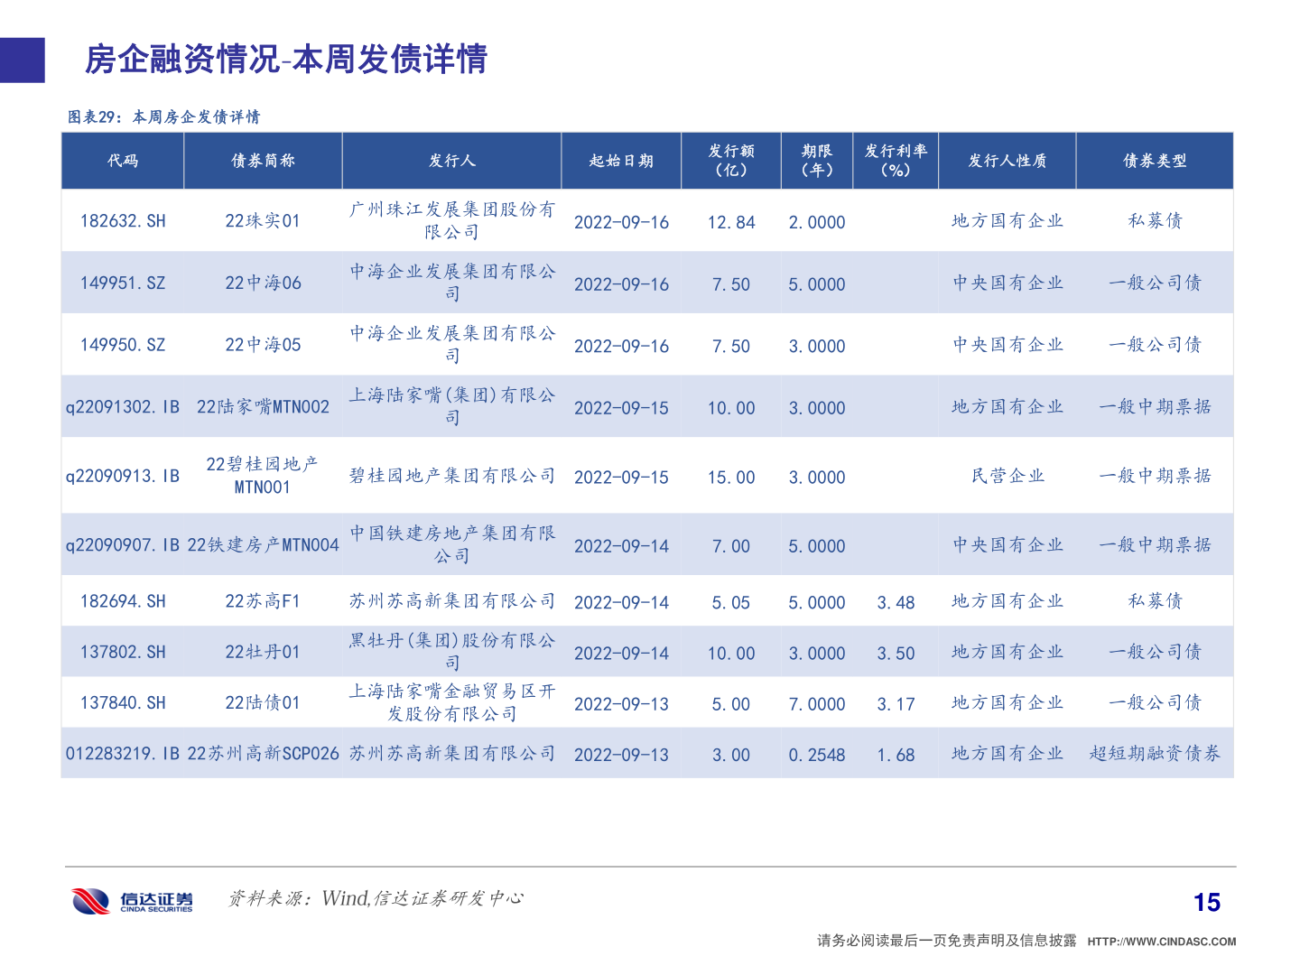The image size is (1300, 975).
Task: Select the 债券类型 column header
Action: [x=1156, y=161]
